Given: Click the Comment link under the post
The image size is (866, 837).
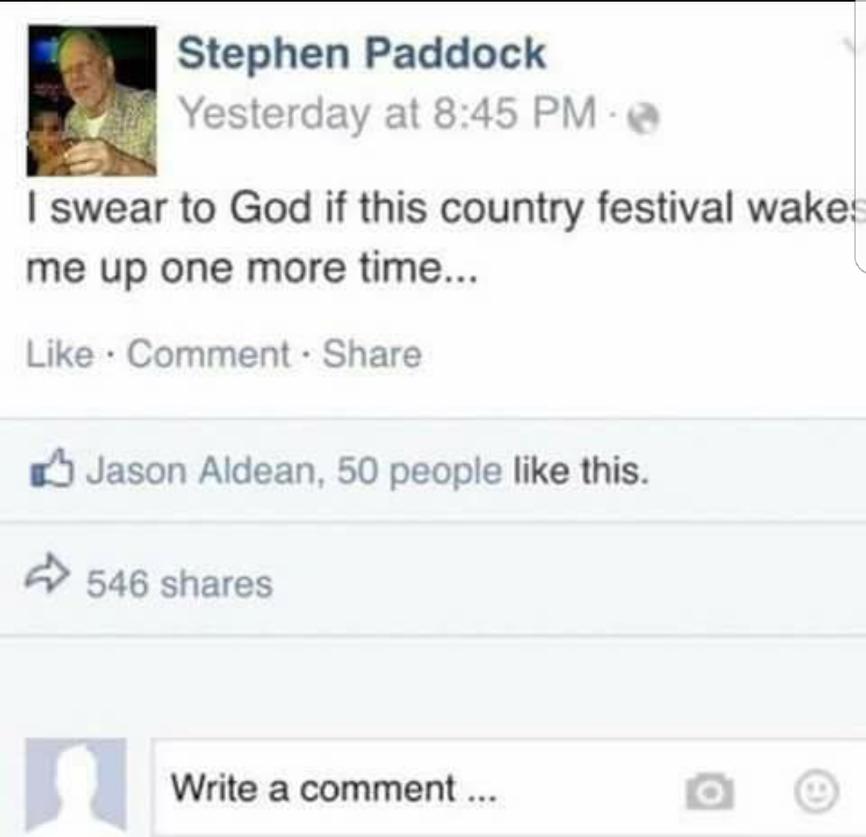Looking at the screenshot, I should click(208, 354).
